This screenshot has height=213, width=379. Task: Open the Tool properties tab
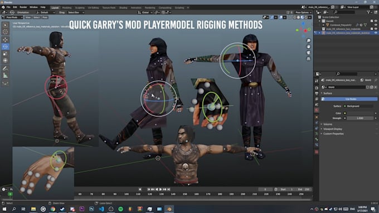click(317, 81)
